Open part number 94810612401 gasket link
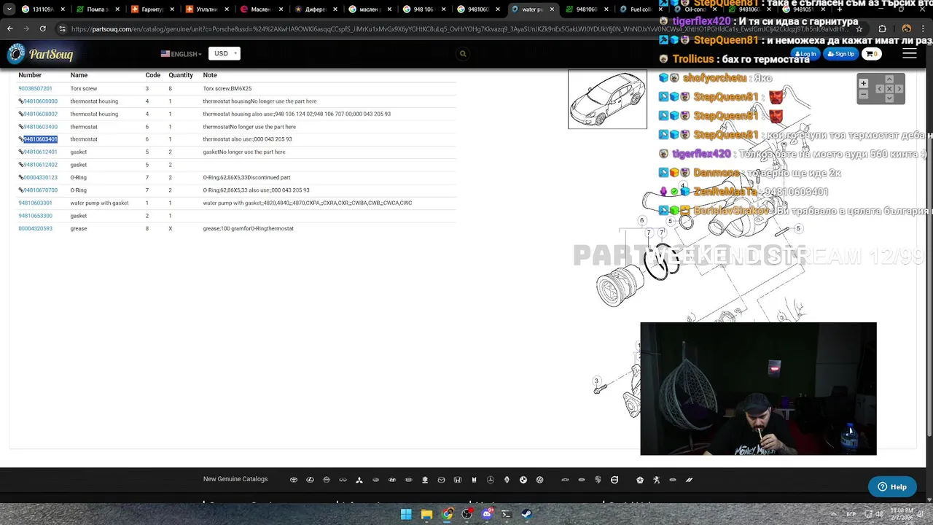The image size is (933, 525). 40,152
